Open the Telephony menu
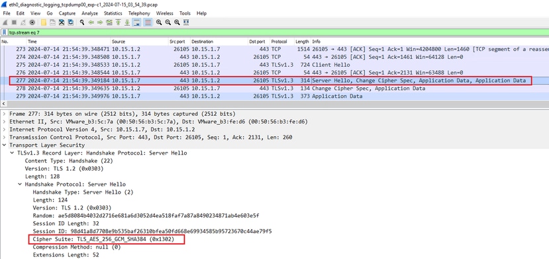 (139, 13)
